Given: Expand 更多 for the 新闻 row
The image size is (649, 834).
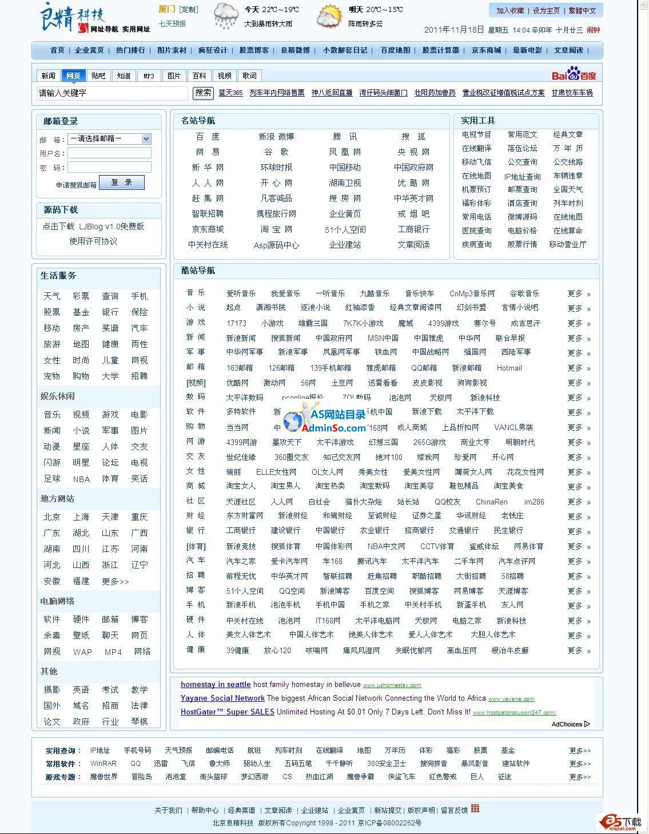Looking at the screenshot, I should [x=579, y=338].
